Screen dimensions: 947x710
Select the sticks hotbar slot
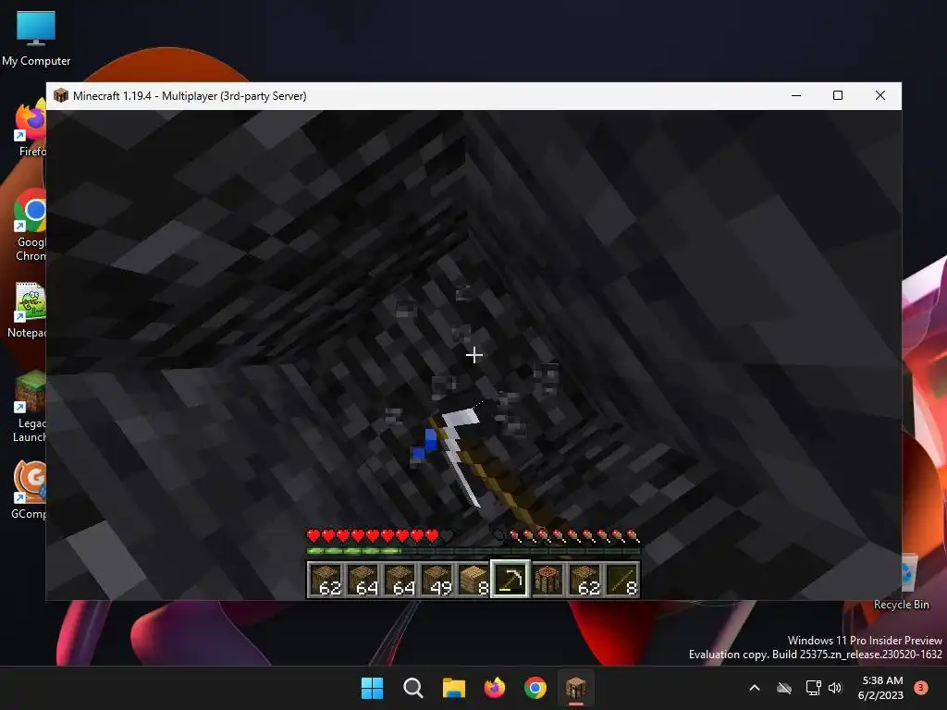622,579
